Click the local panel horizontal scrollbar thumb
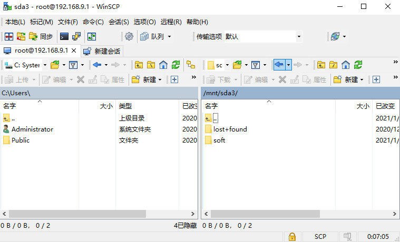 point(77,214)
